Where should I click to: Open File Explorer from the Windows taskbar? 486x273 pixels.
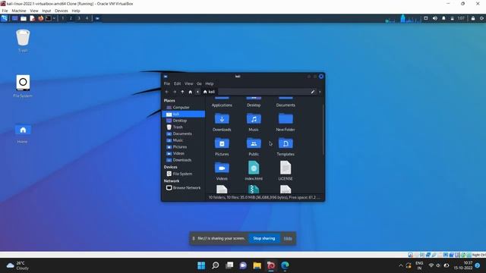point(257,265)
